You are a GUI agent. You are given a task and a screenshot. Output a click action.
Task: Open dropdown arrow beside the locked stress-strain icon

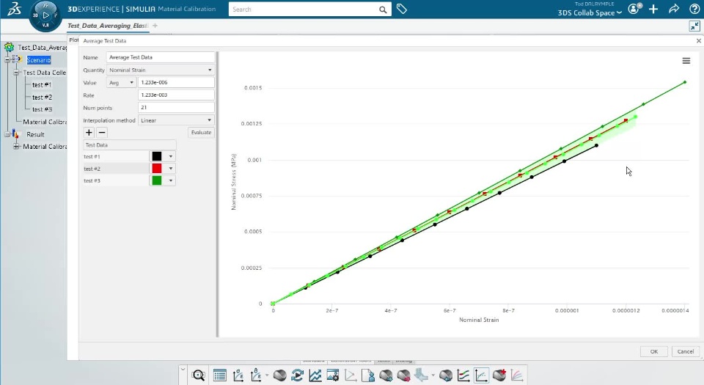(267, 375)
